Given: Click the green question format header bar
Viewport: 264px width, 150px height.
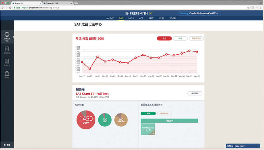Looking at the screenshot, I should [x=169, y=121].
